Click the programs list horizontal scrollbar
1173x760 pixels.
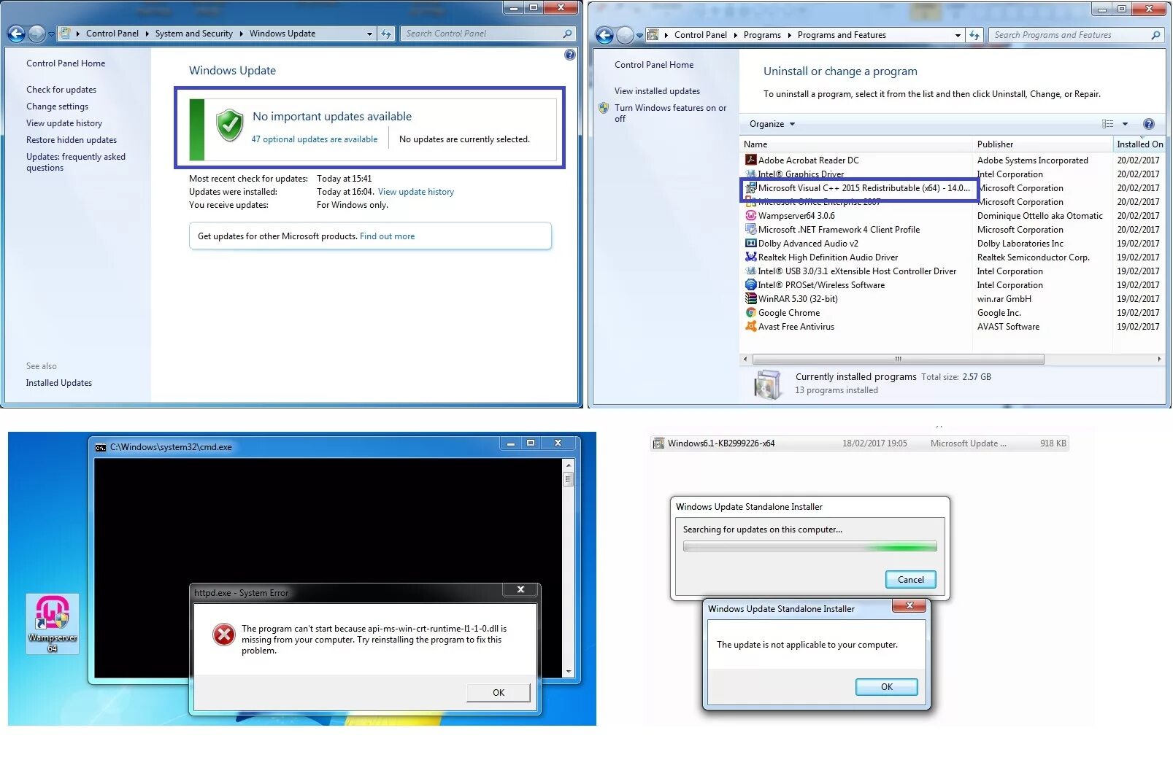[x=898, y=359]
